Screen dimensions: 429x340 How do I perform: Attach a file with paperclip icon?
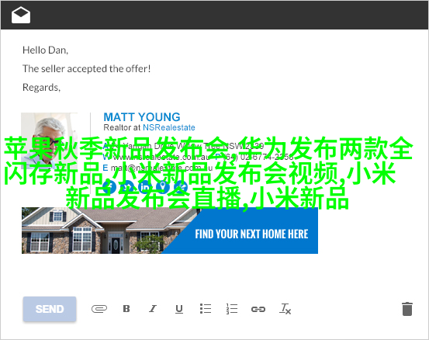tap(99, 309)
